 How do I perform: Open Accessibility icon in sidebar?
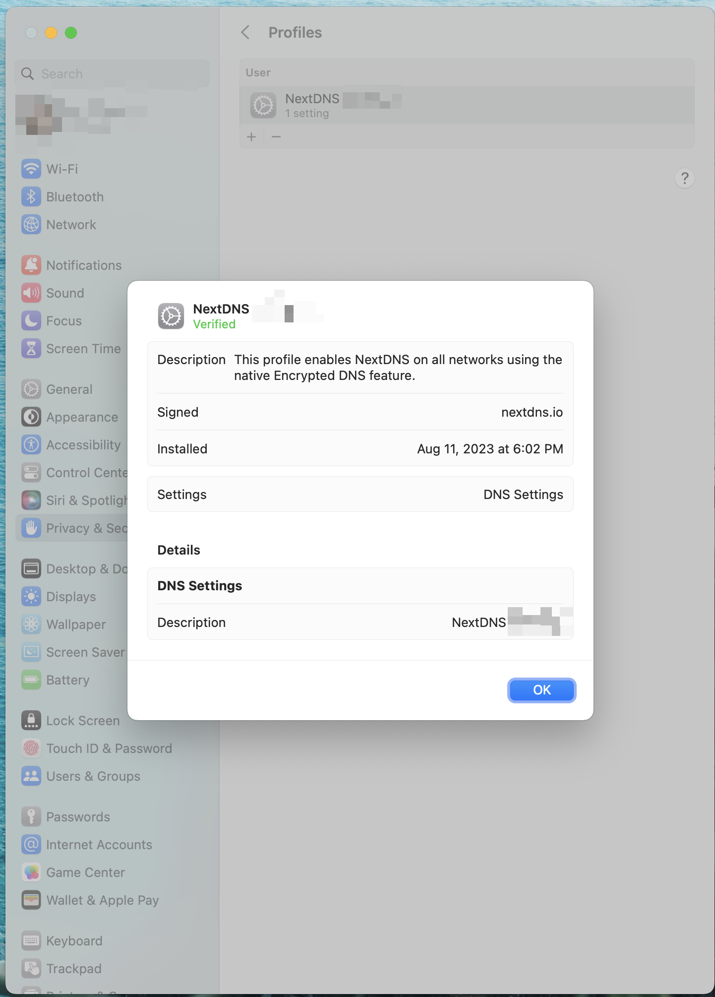(x=31, y=445)
